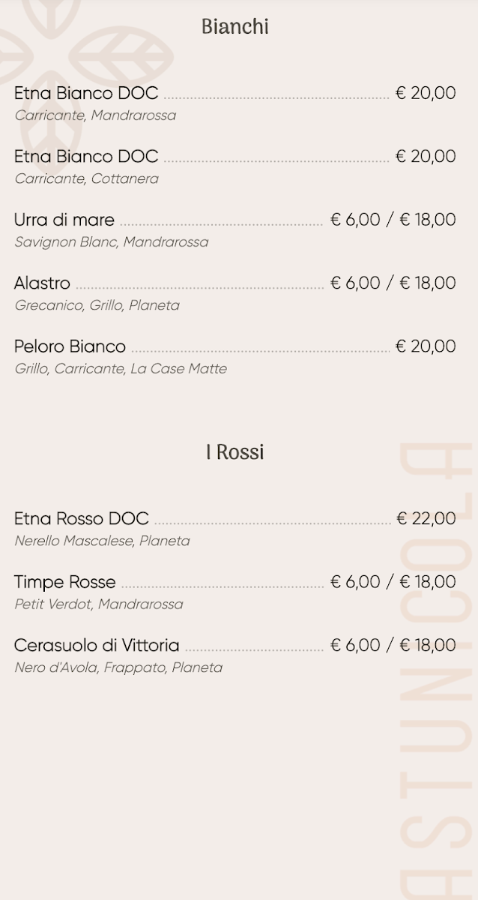Click the Carricante, Cottanera description line
The width and height of the screenshot is (478, 900).
(x=86, y=178)
